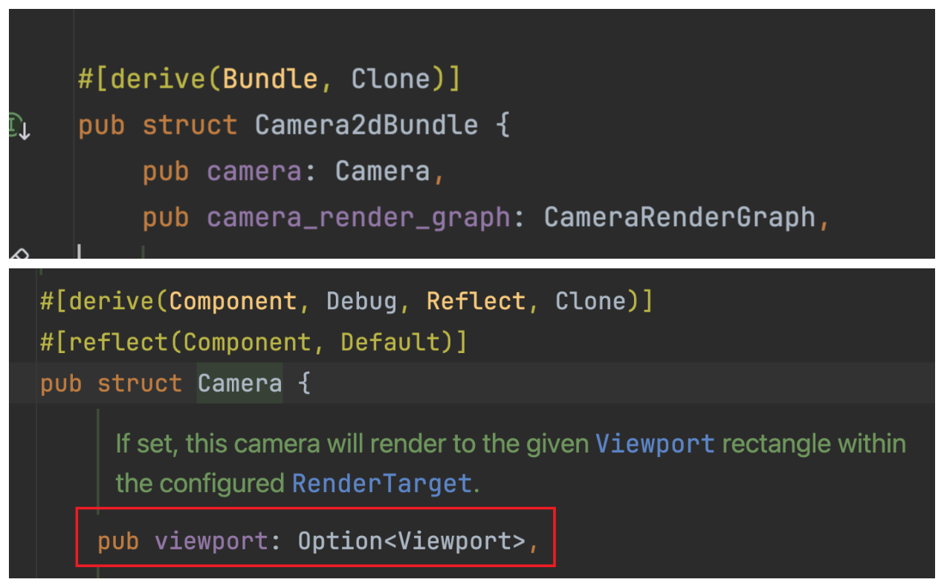
Task: Click the Viewport link in the doc comment
Action: coord(655,444)
